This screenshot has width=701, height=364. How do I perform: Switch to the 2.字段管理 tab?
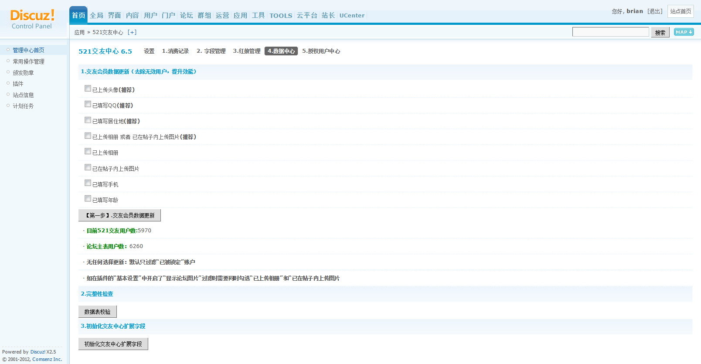pyautogui.click(x=211, y=51)
